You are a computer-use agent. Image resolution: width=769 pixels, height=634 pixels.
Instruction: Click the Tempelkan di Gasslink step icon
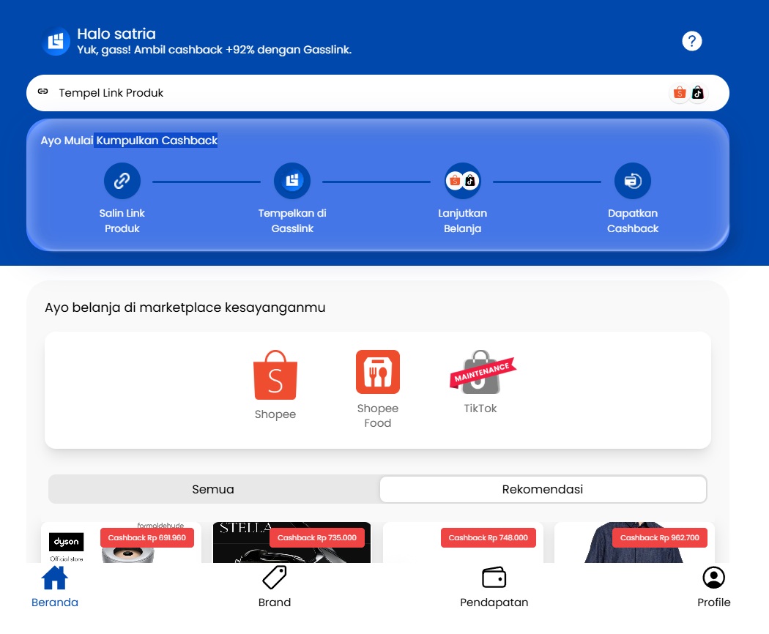point(292,181)
